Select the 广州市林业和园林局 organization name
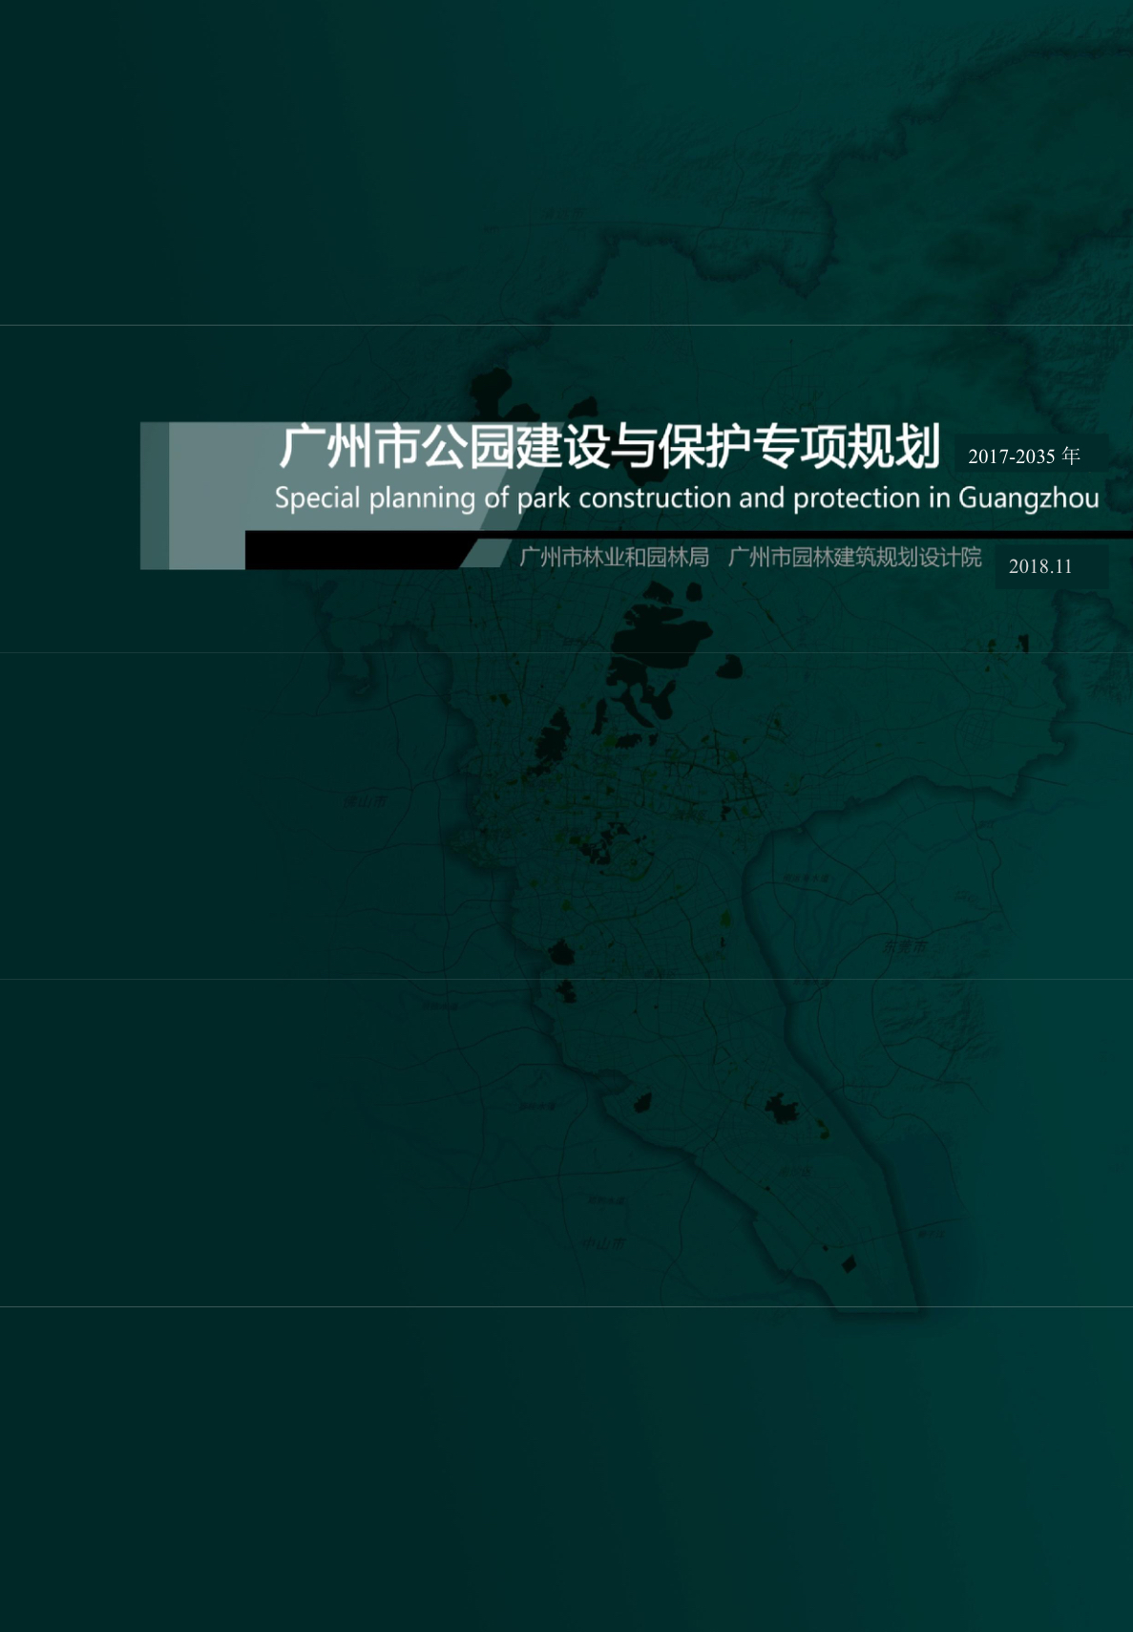This screenshot has width=1133, height=1632. coord(614,558)
